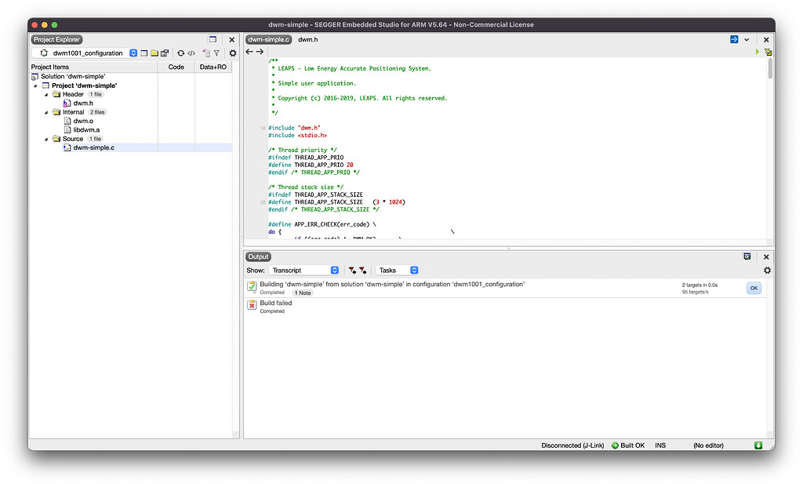Navigate forward with the editor right arrow

pyautogui.click(x=260, y=52)
